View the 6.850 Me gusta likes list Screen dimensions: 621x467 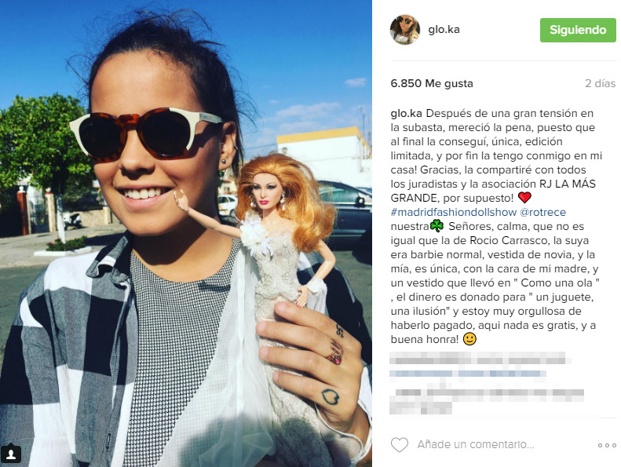coord(432,83)
